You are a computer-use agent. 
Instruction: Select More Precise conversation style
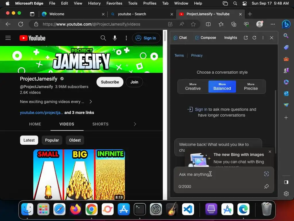[x=251, y=87]
